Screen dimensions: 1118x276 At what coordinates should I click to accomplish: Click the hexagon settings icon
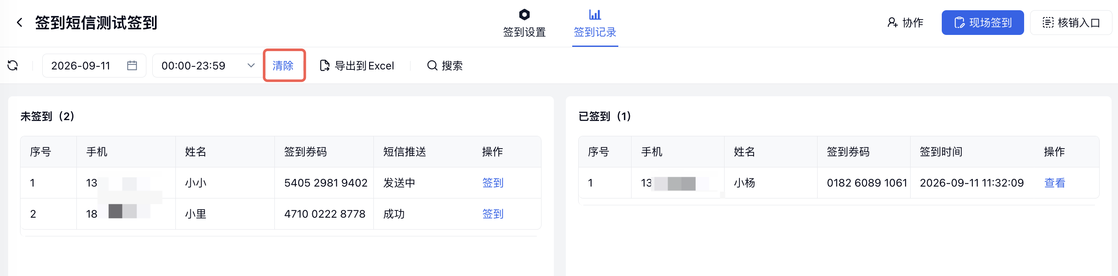tap(524, 14)
